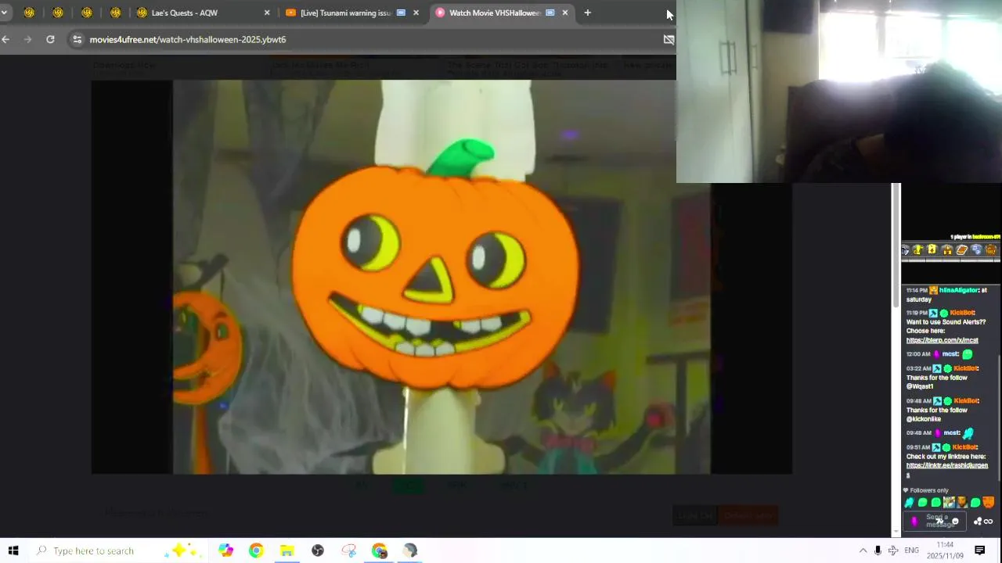The height and width of the screenshot is (563, 1002).
Task: Click the Followers only label
Action: click(928, 490)
